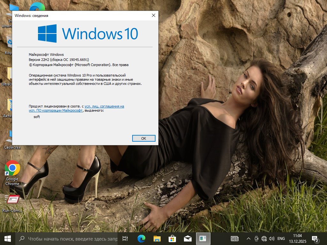Expand hidden system tray icons
Viewport: 327px width, 245px height.
[248, 238]
